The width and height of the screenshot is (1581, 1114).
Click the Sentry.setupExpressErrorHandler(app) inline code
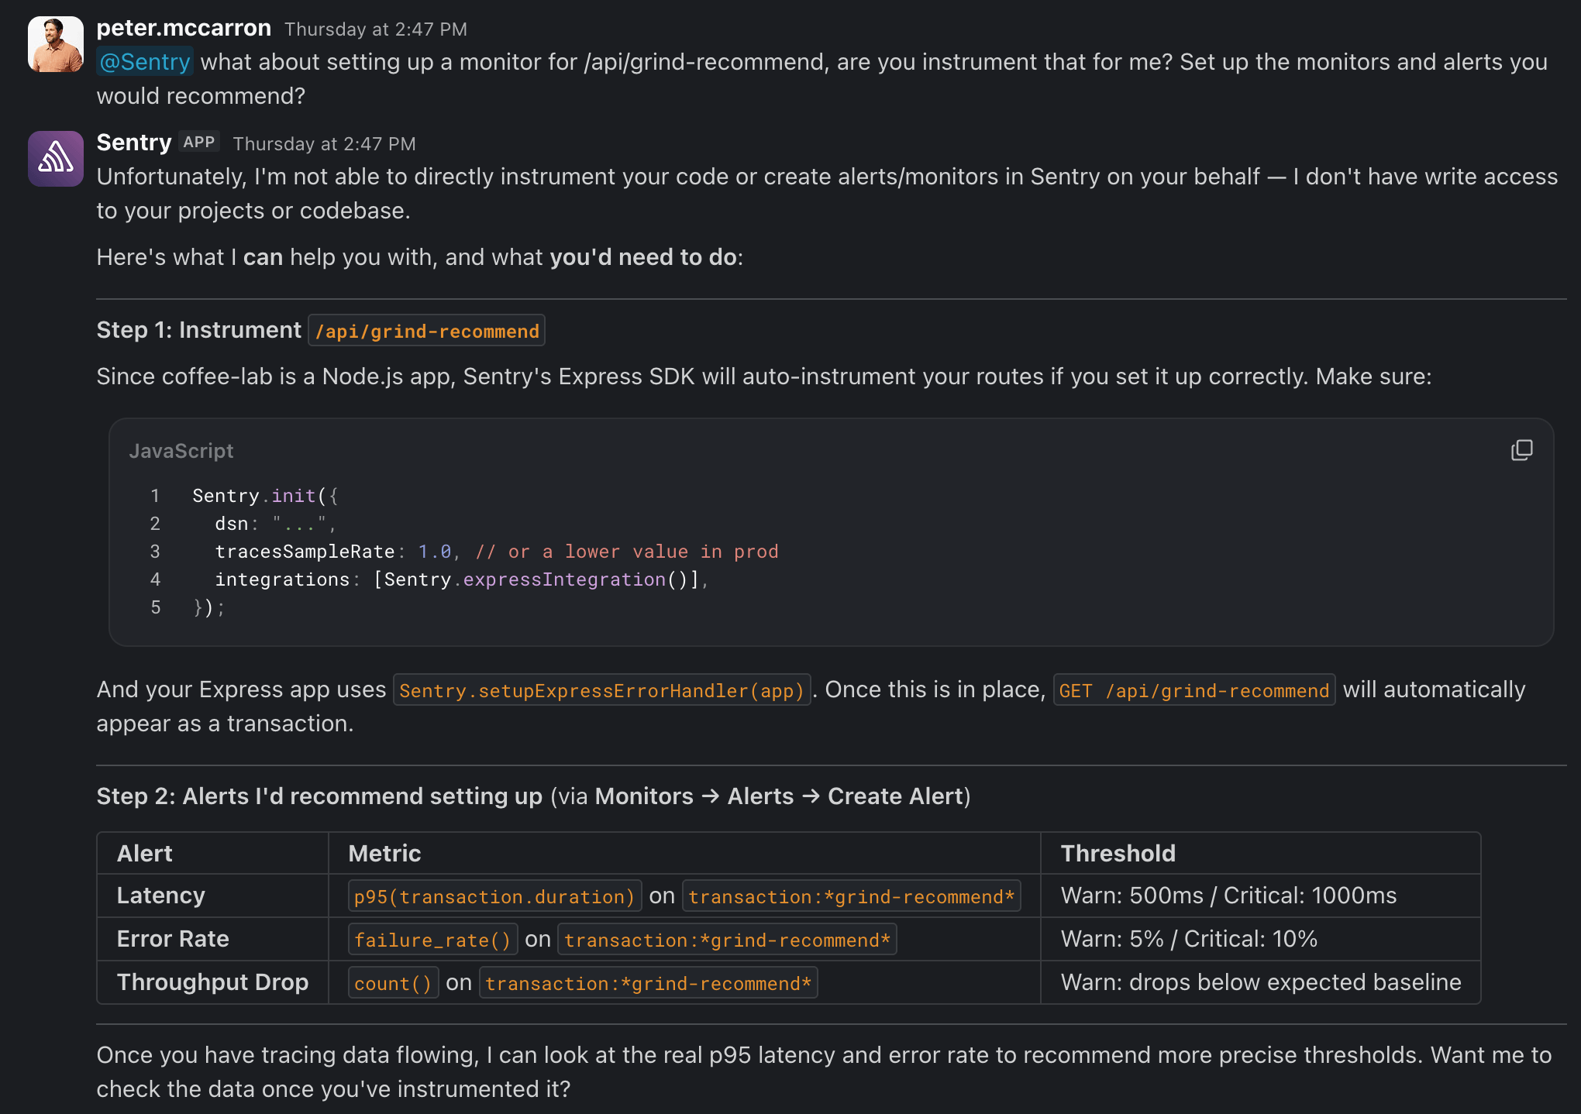[602, 690]
